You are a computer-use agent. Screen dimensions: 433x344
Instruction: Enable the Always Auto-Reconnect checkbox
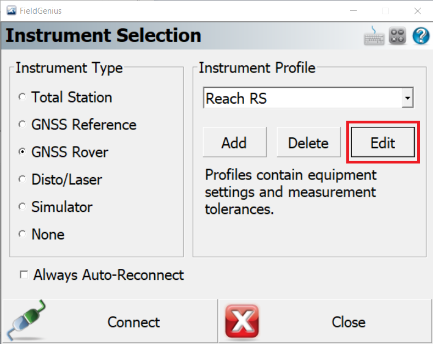click(24, 275)
